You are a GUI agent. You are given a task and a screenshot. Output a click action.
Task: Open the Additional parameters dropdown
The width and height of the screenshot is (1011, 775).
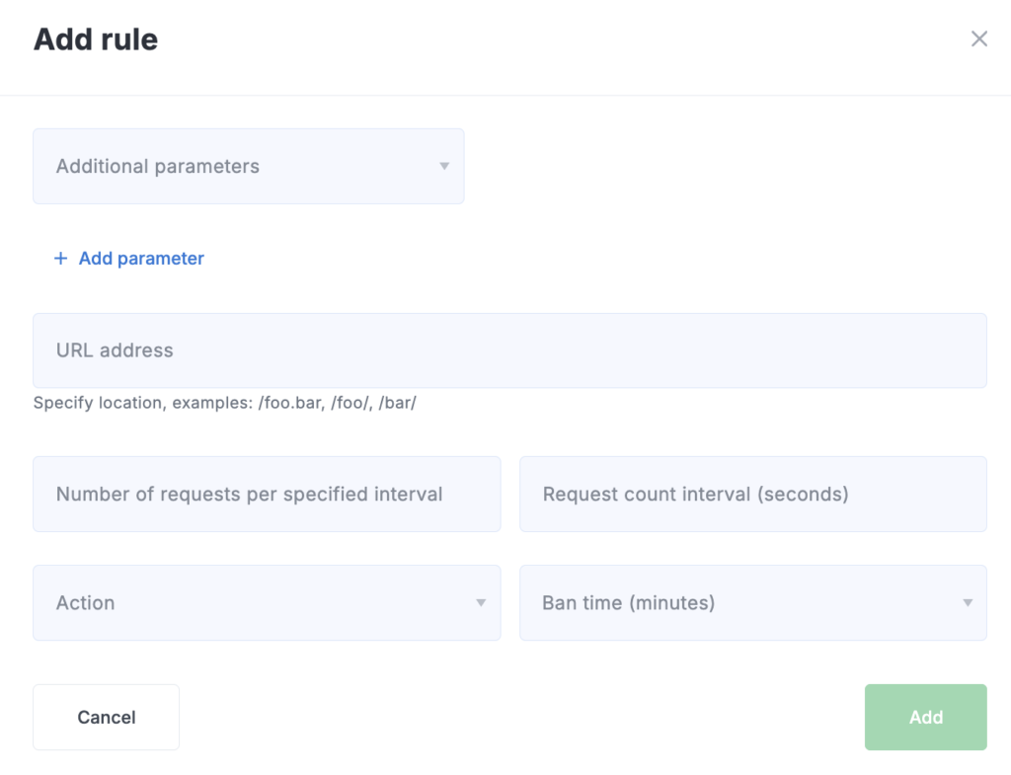point(248,166)
